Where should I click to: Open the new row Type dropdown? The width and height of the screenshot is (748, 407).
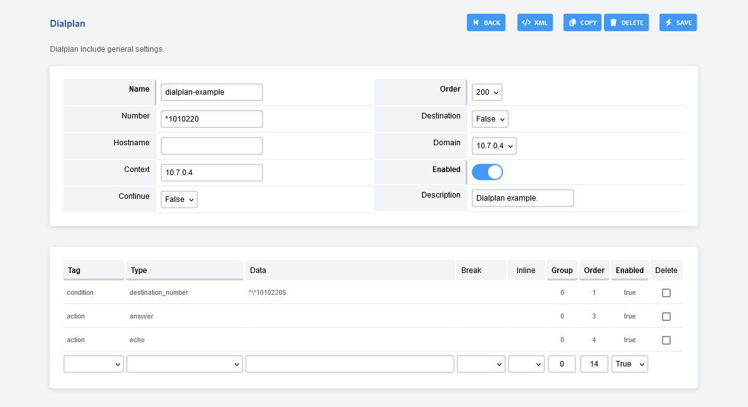click(185, 364)
